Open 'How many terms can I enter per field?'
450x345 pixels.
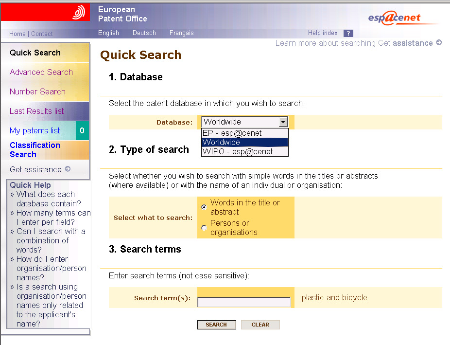tap(53, 218)
